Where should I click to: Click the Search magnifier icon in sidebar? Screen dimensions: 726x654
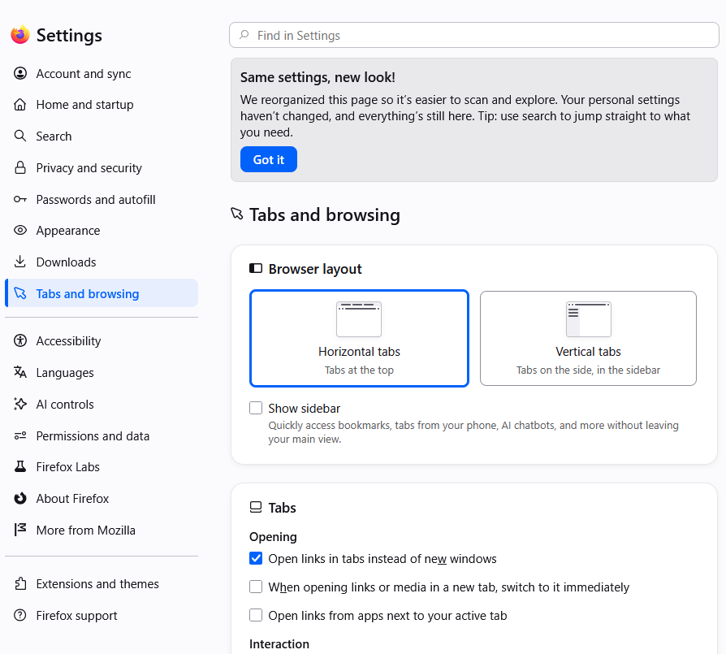(x=20, y=136)
